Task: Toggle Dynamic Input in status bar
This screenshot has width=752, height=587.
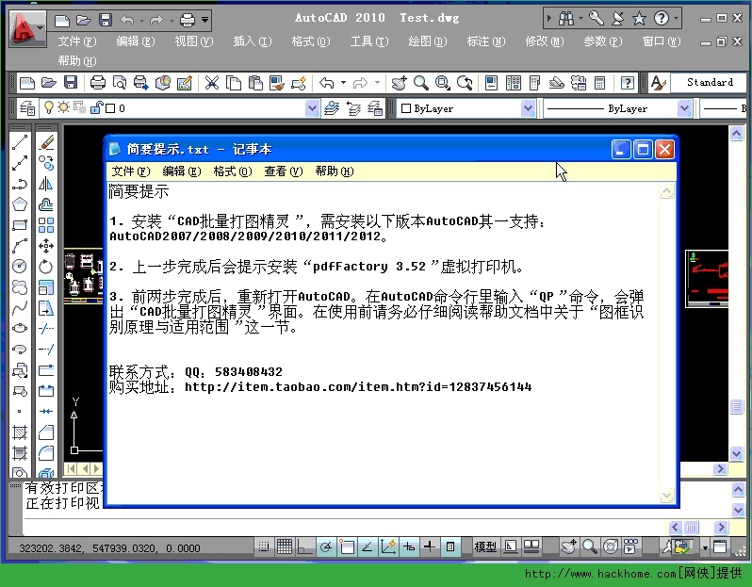Action: tap(409, 546)
